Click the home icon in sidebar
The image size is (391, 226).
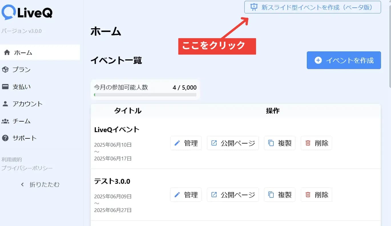click(7, 53)
